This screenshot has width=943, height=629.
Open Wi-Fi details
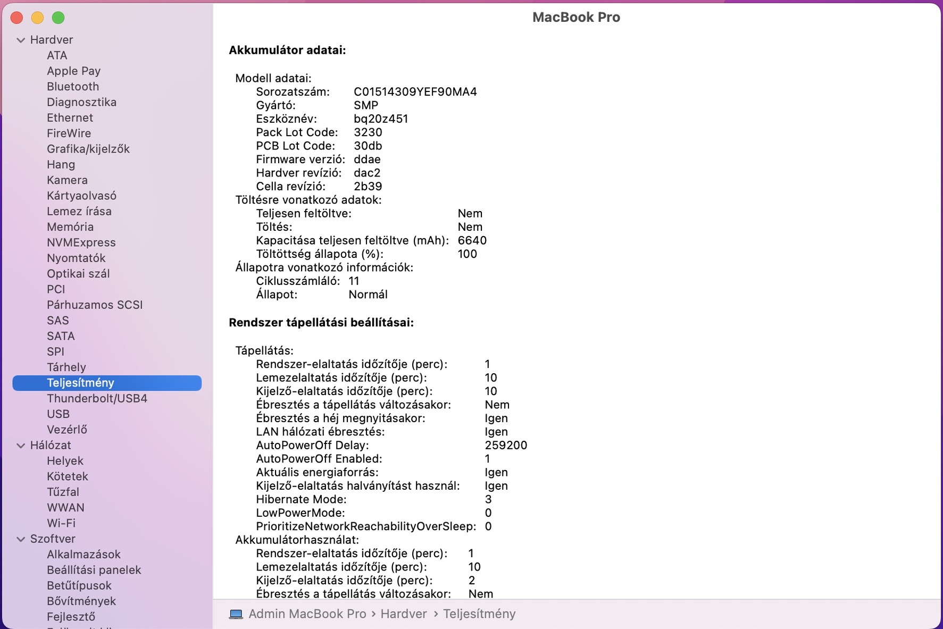(61, 523)
